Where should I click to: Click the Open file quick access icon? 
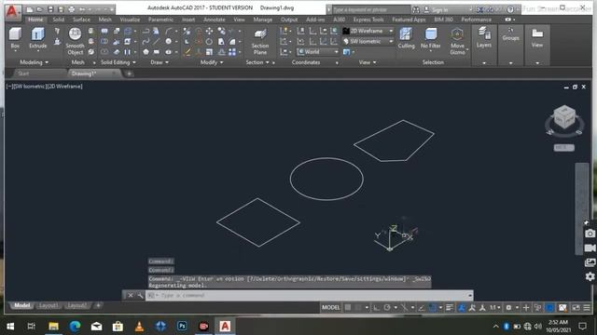click(39, 9)
